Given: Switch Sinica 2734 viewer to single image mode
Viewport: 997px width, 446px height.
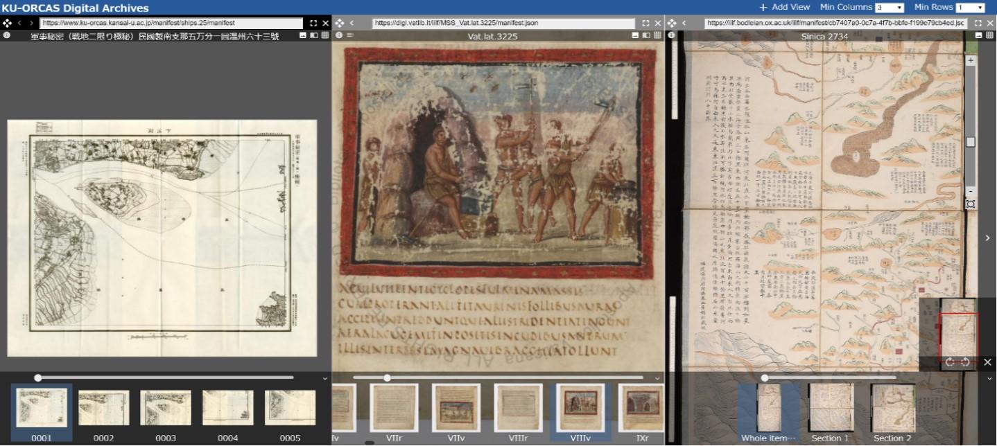Looking at the screenshot, I should click(x=979, y=35).
